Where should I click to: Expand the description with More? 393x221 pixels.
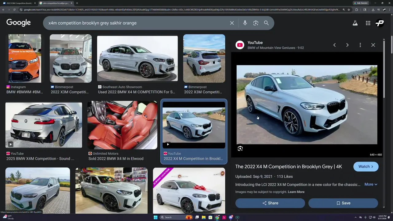coord(371,184)
